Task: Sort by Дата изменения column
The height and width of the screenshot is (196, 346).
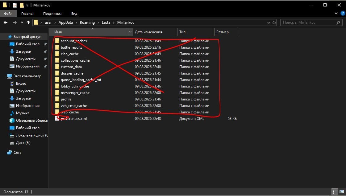Action: tap(155, 32)
